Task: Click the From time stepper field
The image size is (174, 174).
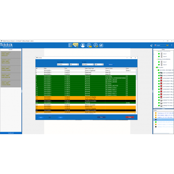Action: [74, 65]
